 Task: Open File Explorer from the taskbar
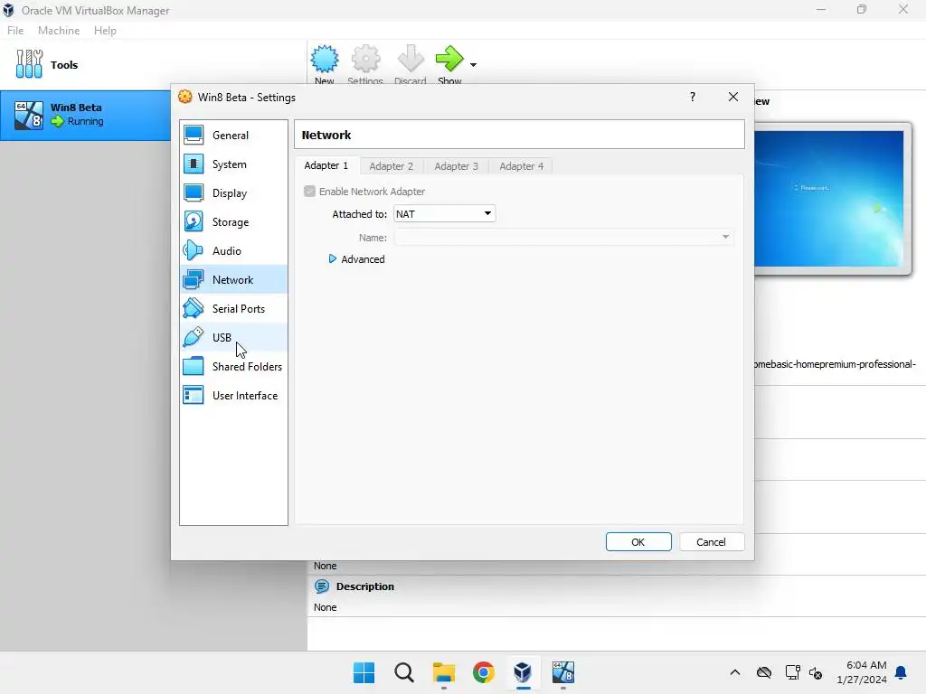[x=443, y=672]
